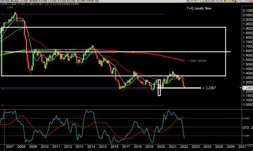Image resolution: width=253 pixels, height=151 pixels.
Task: Click the 1.3500 price axis label
Action: (248, 78)
